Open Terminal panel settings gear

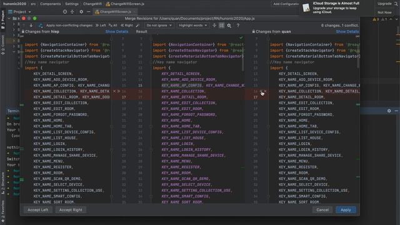tap(389, 111)
